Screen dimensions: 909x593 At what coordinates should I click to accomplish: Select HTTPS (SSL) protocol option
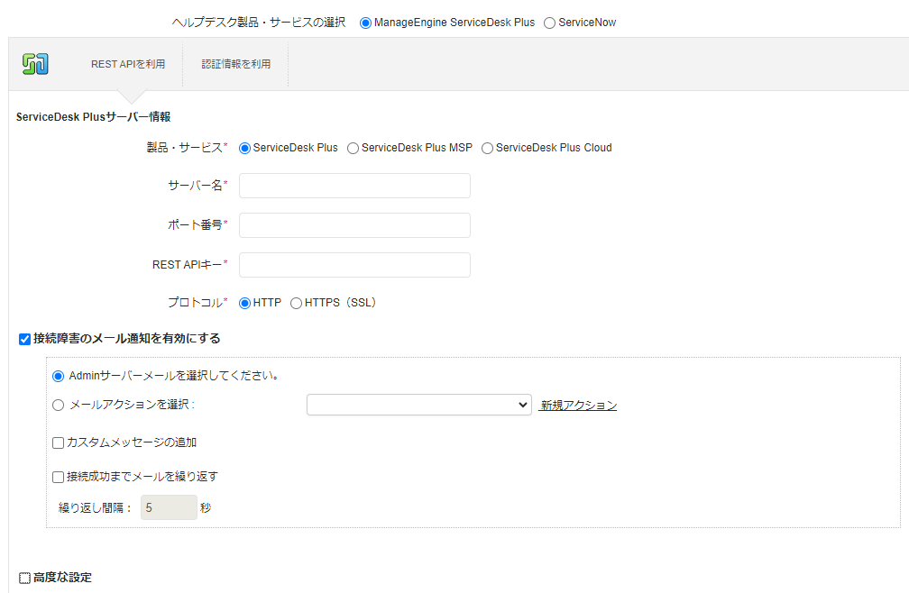(296, 304)
